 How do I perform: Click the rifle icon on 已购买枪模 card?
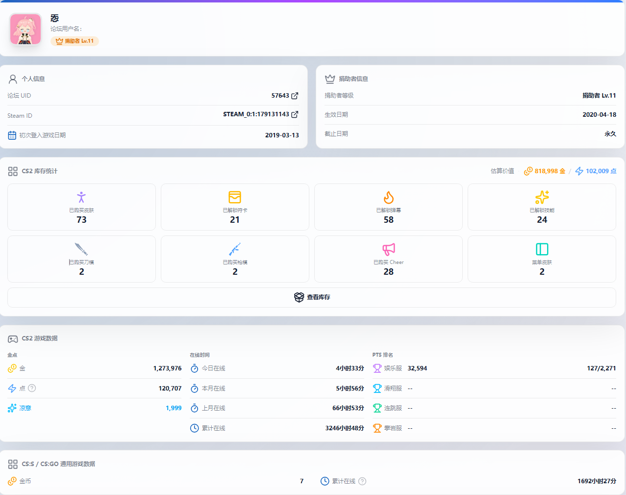(x=235, y=249)
